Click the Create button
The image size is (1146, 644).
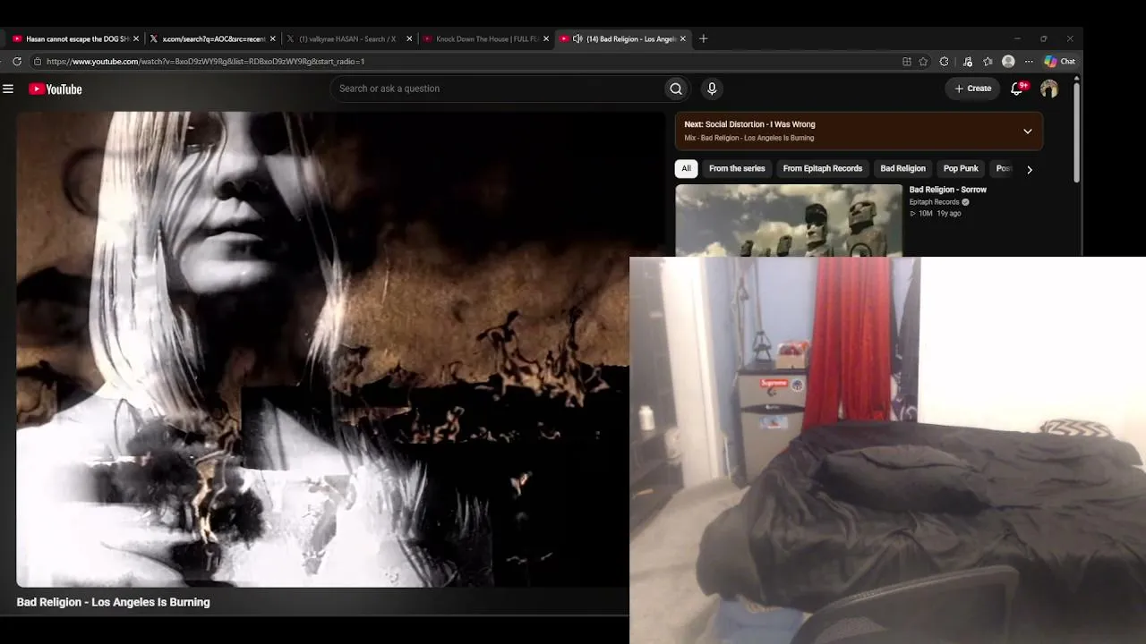(x=972, y=89)
